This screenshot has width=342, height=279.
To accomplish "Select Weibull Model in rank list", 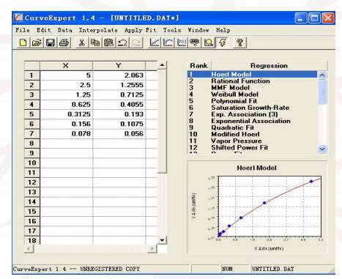I will (234, 94).
